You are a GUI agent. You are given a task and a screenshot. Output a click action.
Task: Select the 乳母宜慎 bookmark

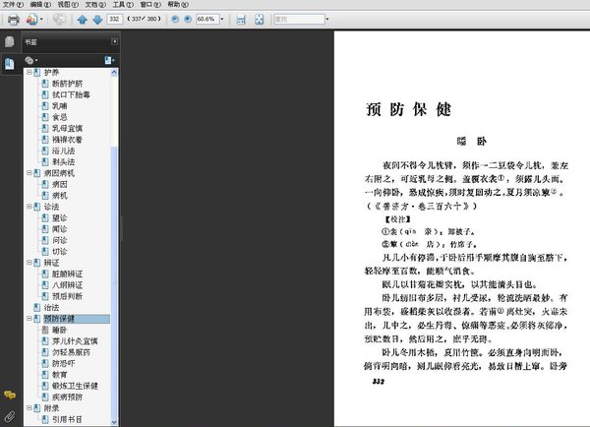67,129
